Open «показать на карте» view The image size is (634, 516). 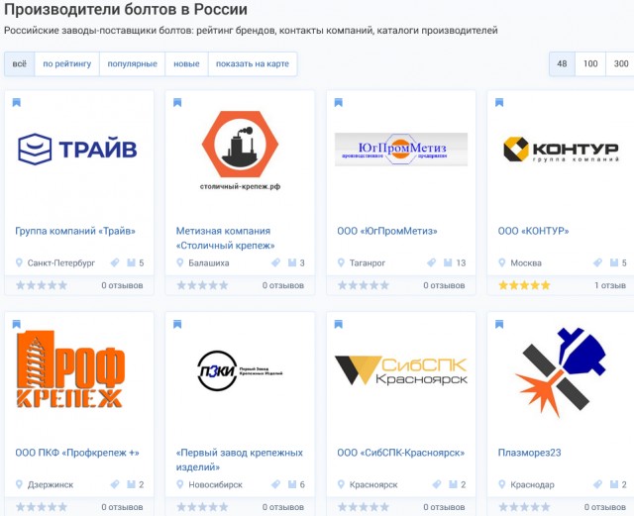click(x=253, y=64)
